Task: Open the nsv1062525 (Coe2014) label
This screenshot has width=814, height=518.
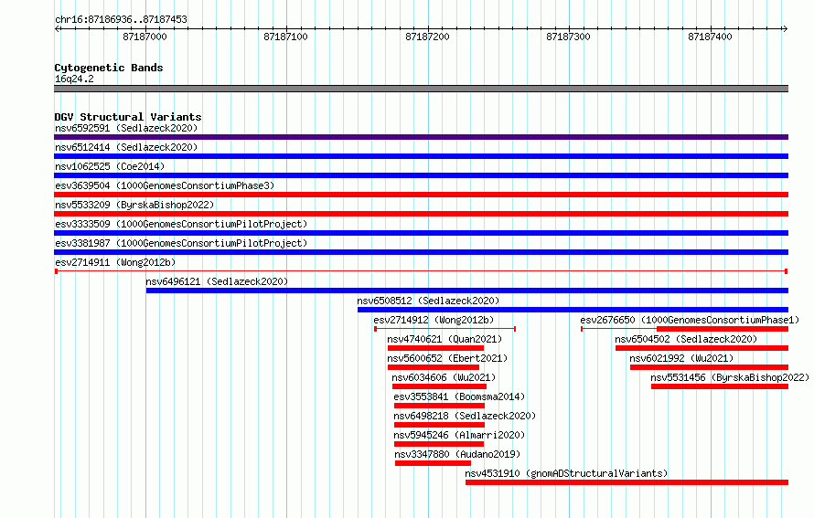Action: (110, 166)
